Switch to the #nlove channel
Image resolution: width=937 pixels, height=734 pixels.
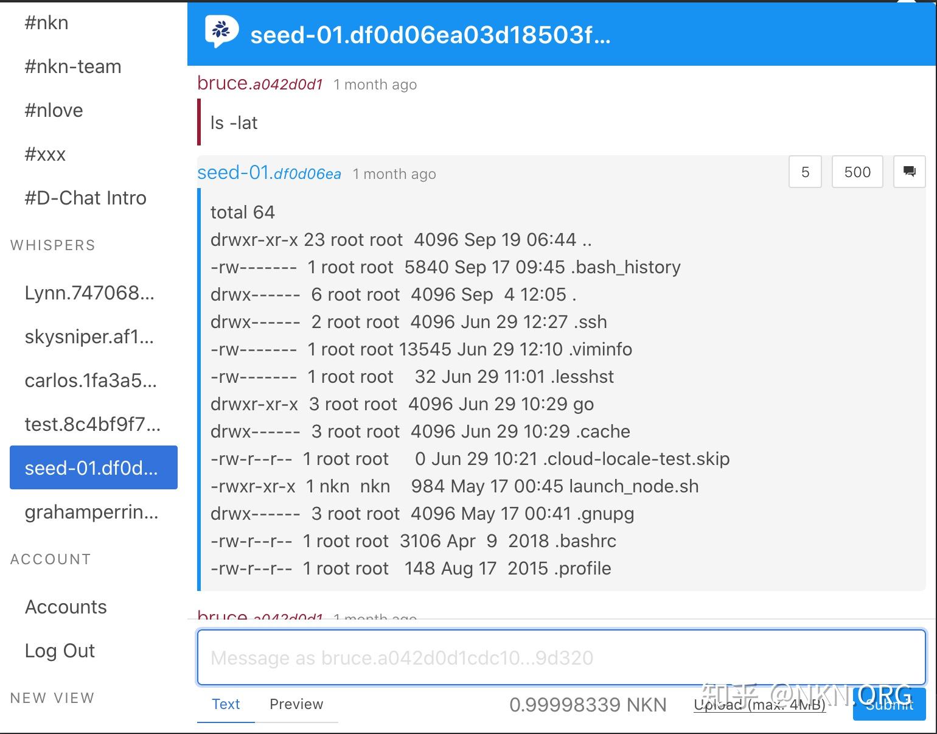tap(54, 111)
